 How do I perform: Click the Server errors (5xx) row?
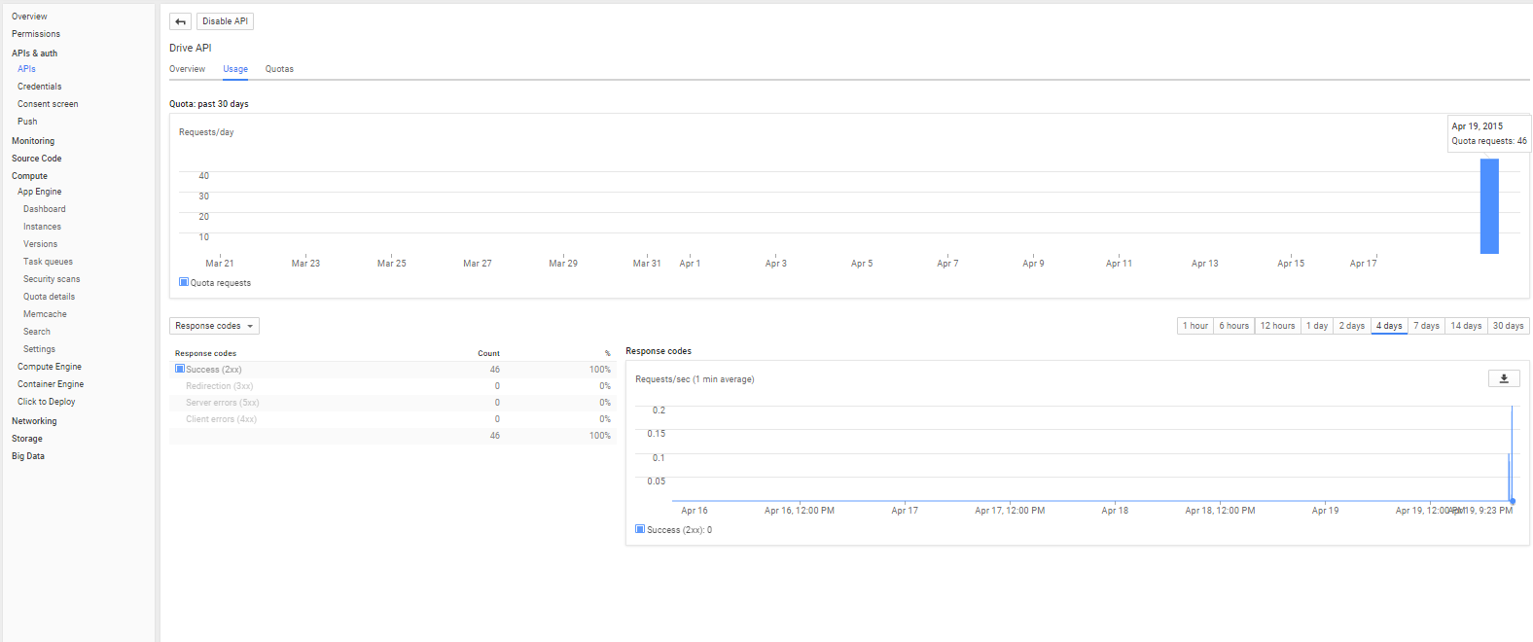[x=392, y=403]
